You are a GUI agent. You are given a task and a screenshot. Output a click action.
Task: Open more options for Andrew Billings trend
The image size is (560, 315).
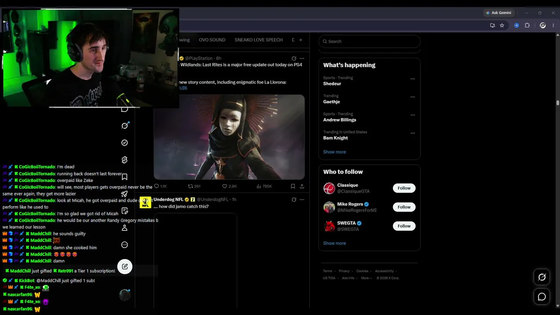click(413, 115)
